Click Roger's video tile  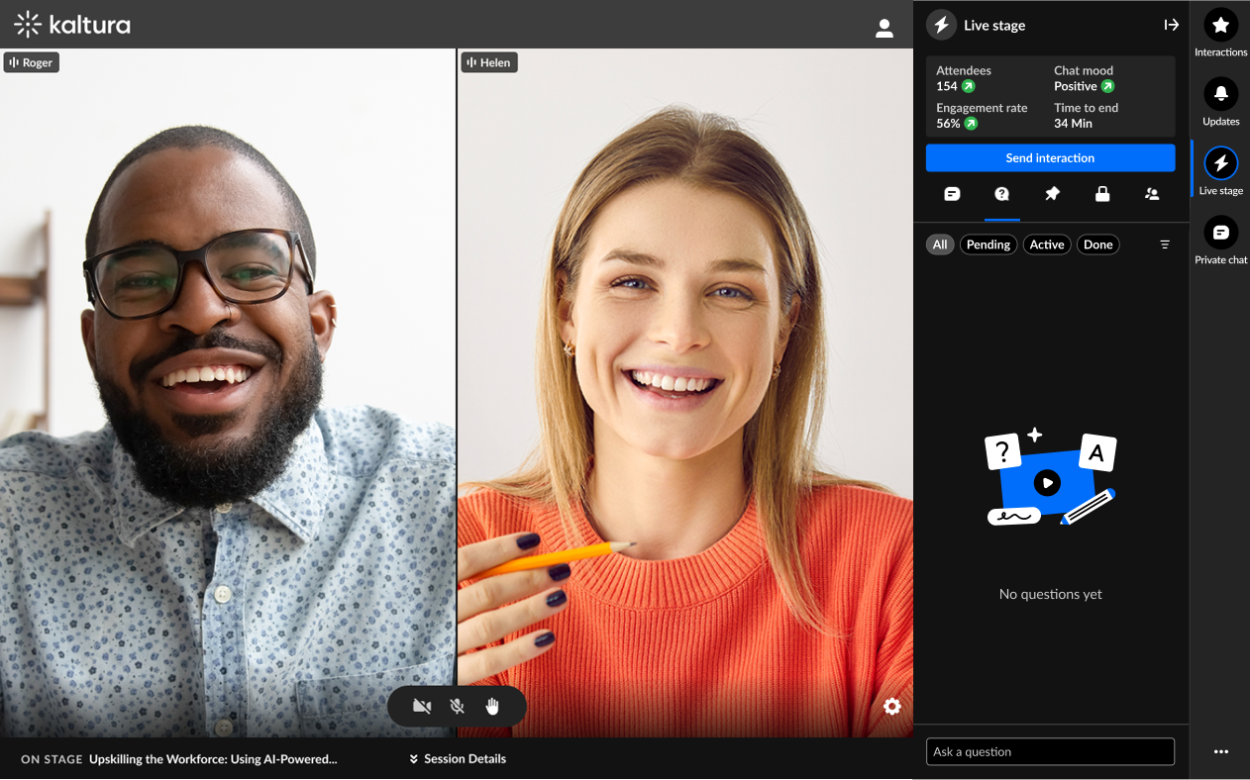pos(228,393)
